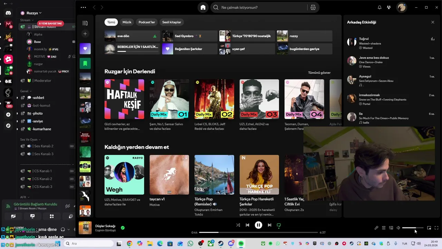Open Spotify notifications bell

click(379, 7)
